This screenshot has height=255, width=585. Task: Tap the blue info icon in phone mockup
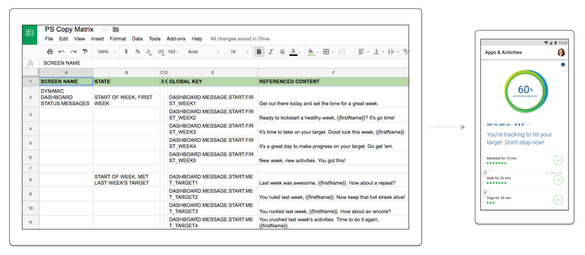click(563, 65)
